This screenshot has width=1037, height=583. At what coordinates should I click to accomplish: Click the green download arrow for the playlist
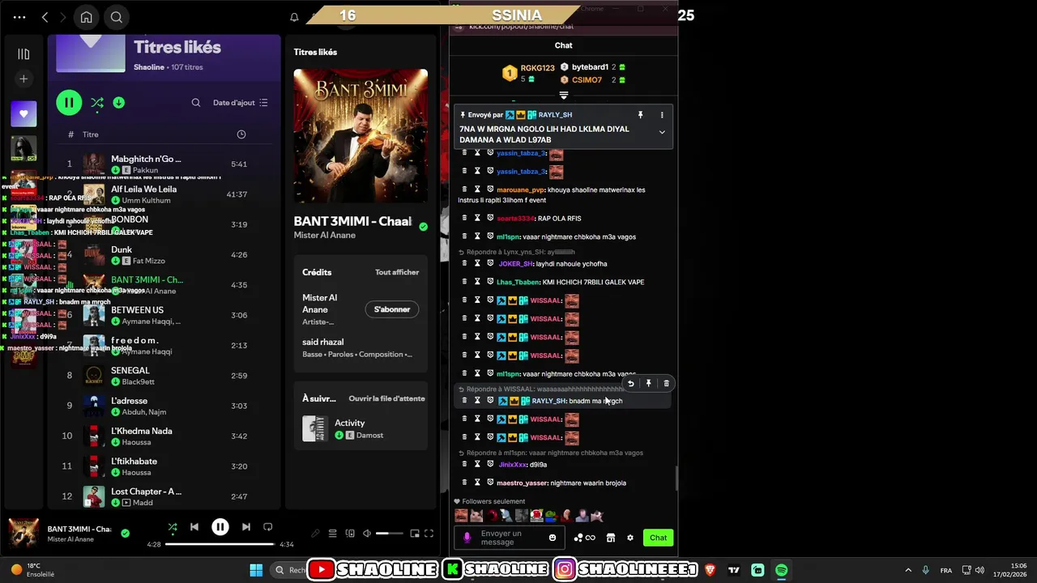[119, 103]
